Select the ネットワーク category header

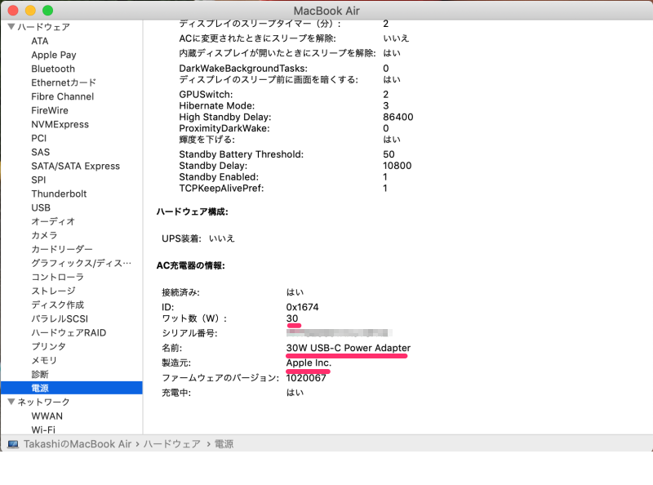coord(44,402)
